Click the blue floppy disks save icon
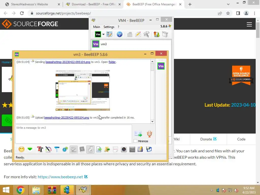This screenshot has height=195, width=260. [x=149, y=149]
